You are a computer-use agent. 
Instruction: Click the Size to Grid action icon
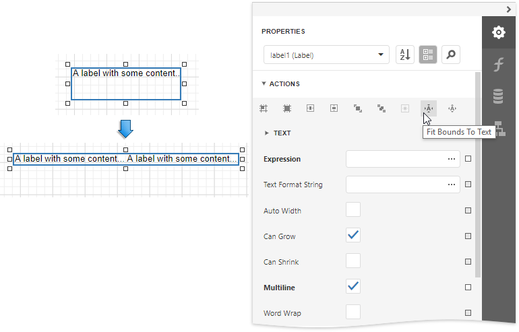pyautogui.click(x=287, y=108)
